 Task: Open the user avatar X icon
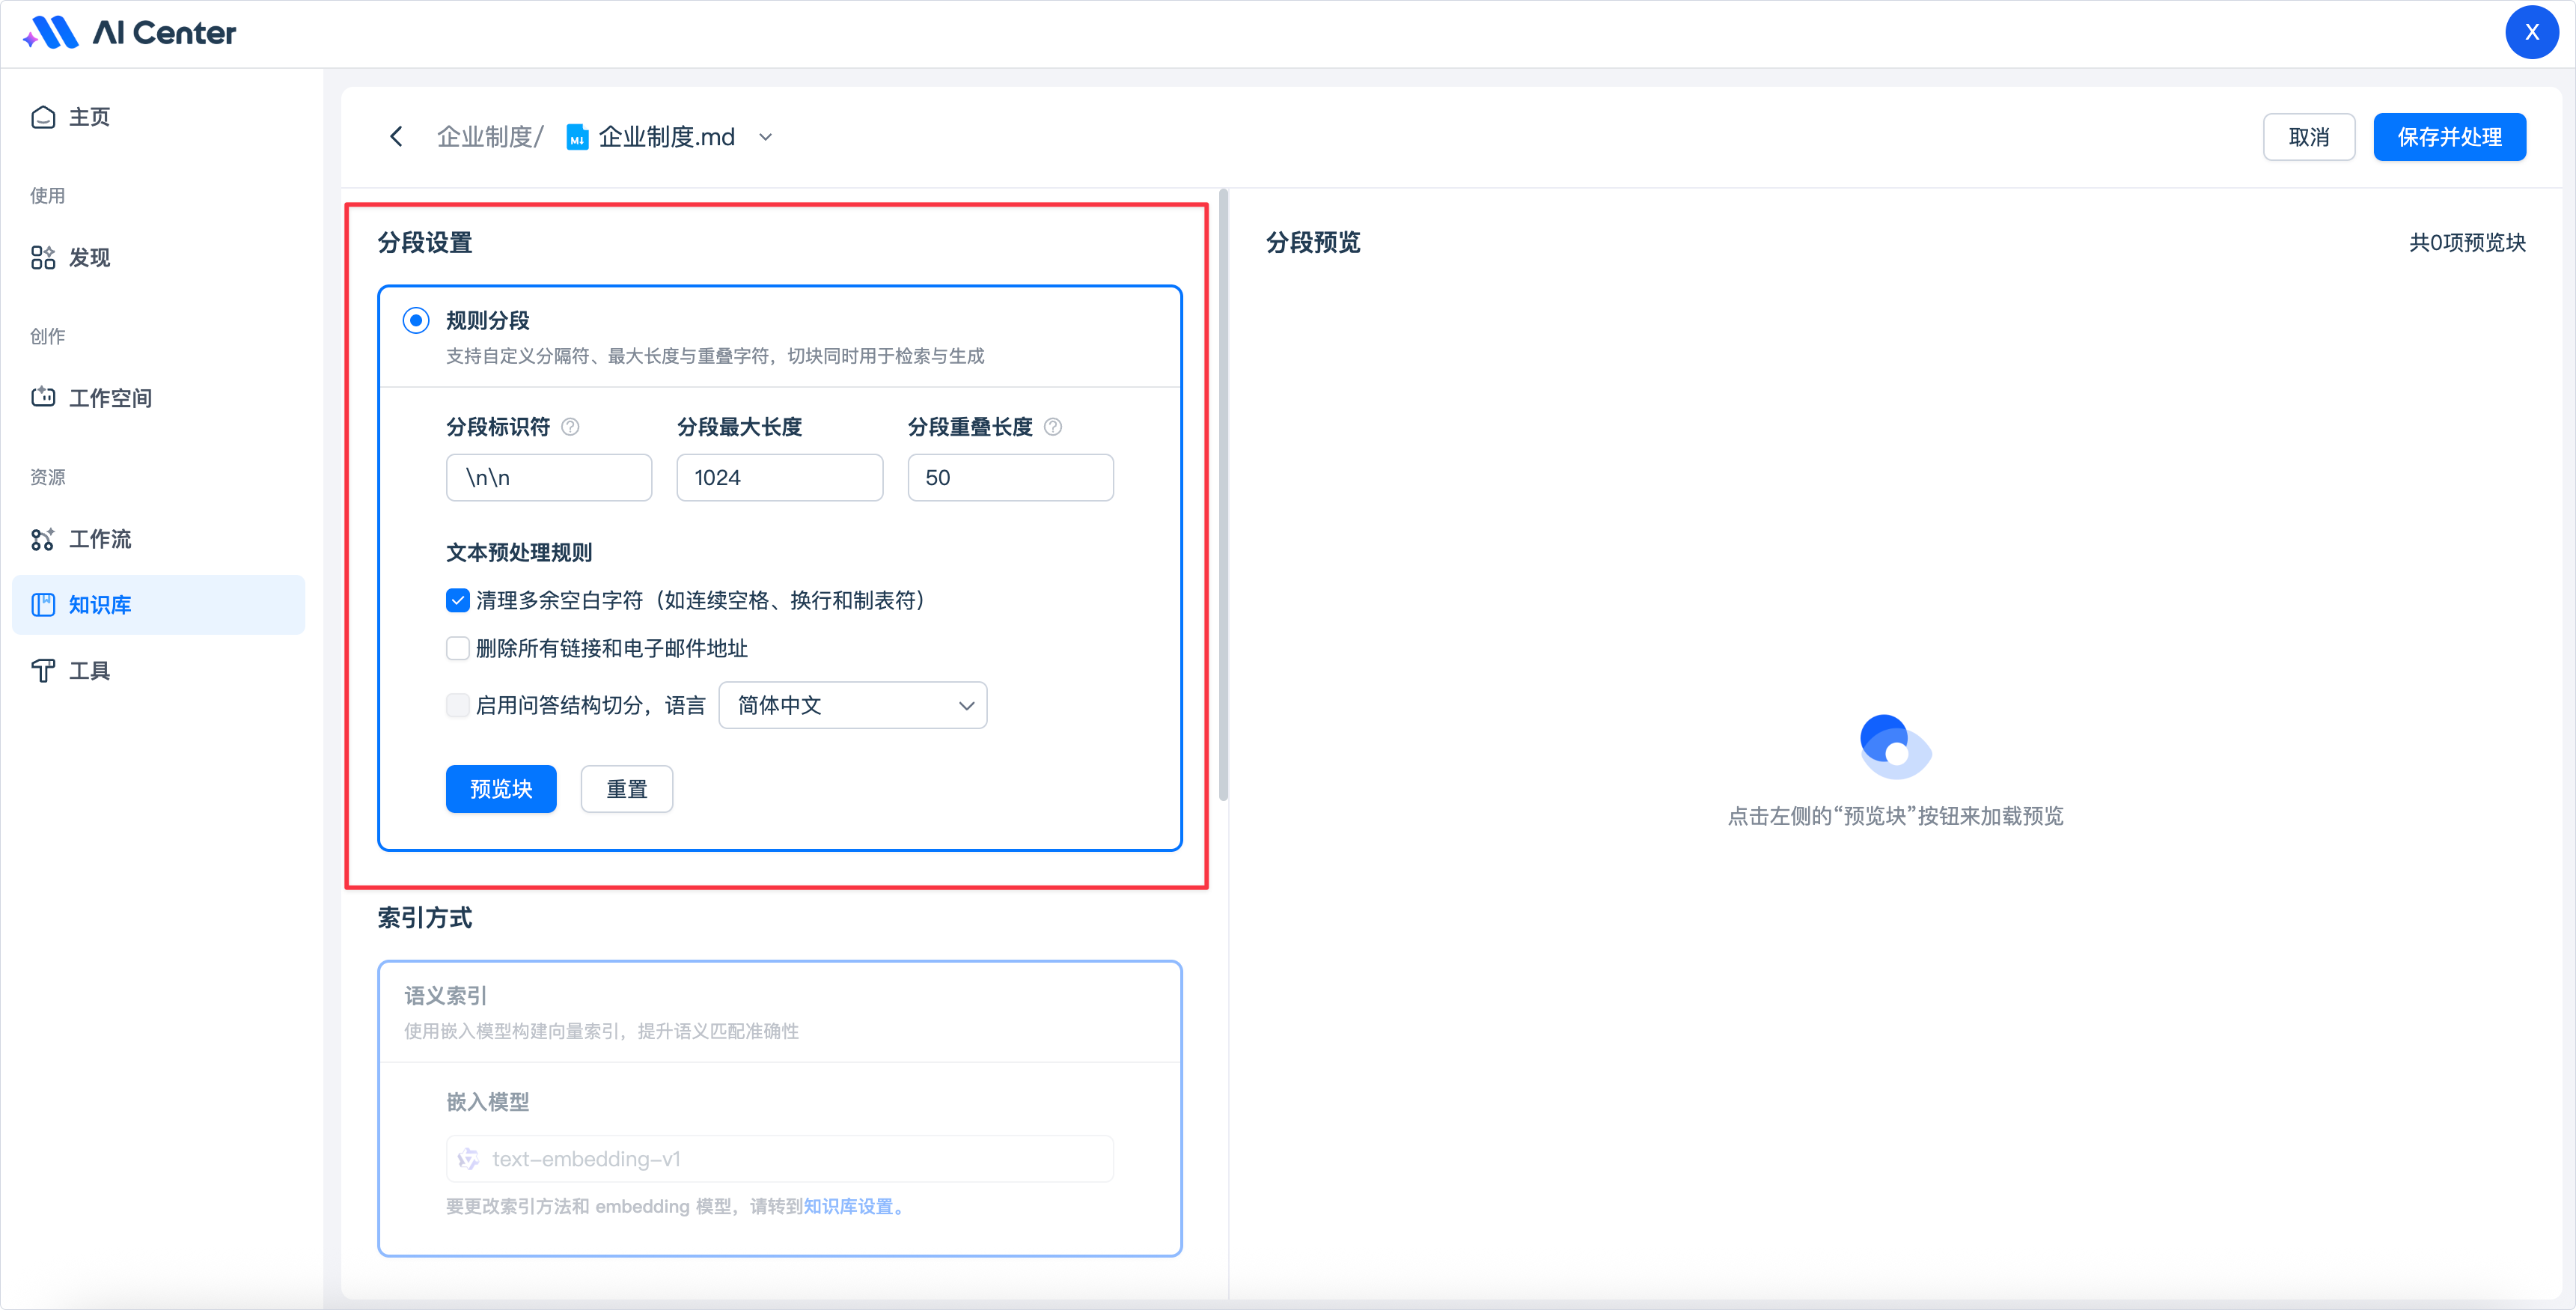pos(2530,33)
